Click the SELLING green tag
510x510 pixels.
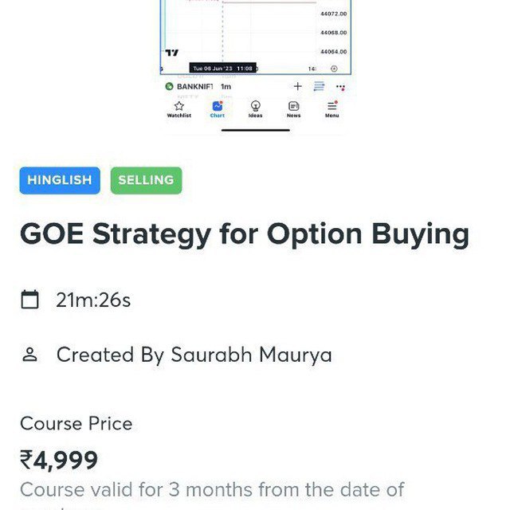tap(146, 181)
